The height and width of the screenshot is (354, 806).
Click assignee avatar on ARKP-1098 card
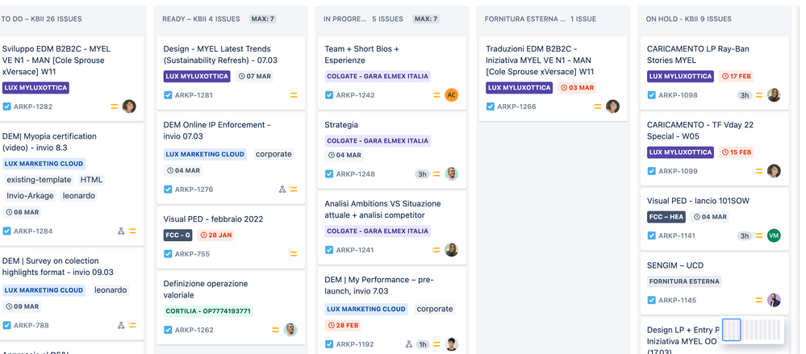(x=774, y=95)
